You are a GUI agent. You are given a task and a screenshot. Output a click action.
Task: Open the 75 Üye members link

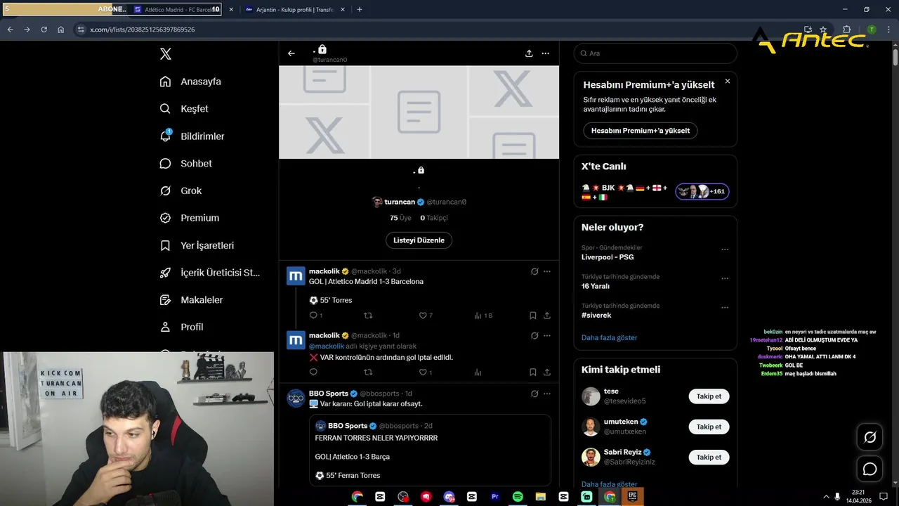click(x=400, y=218)
